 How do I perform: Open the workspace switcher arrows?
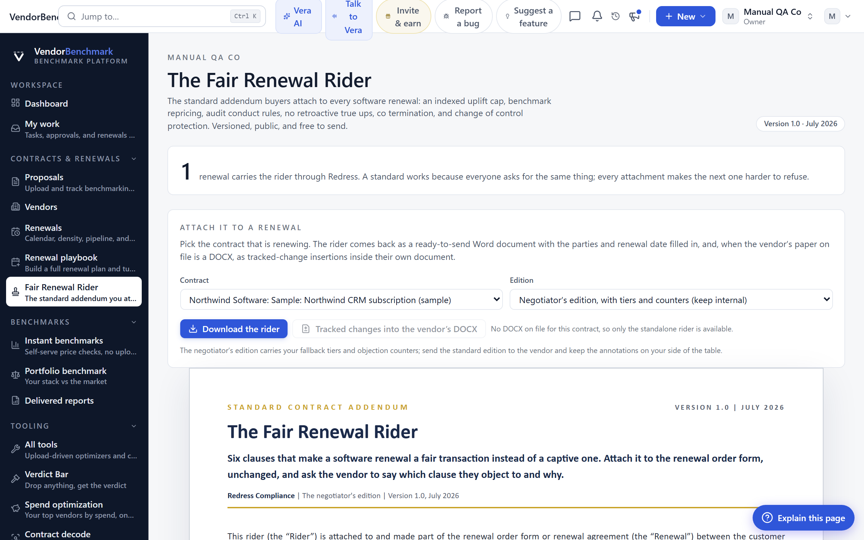click(810, 17)
